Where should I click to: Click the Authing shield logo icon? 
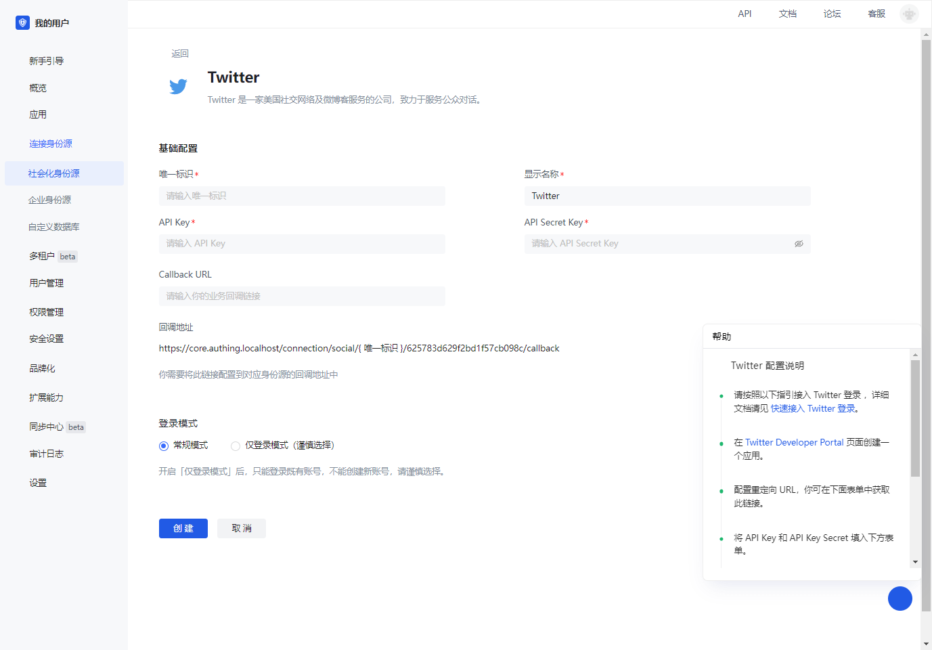(x=22, y=23)
